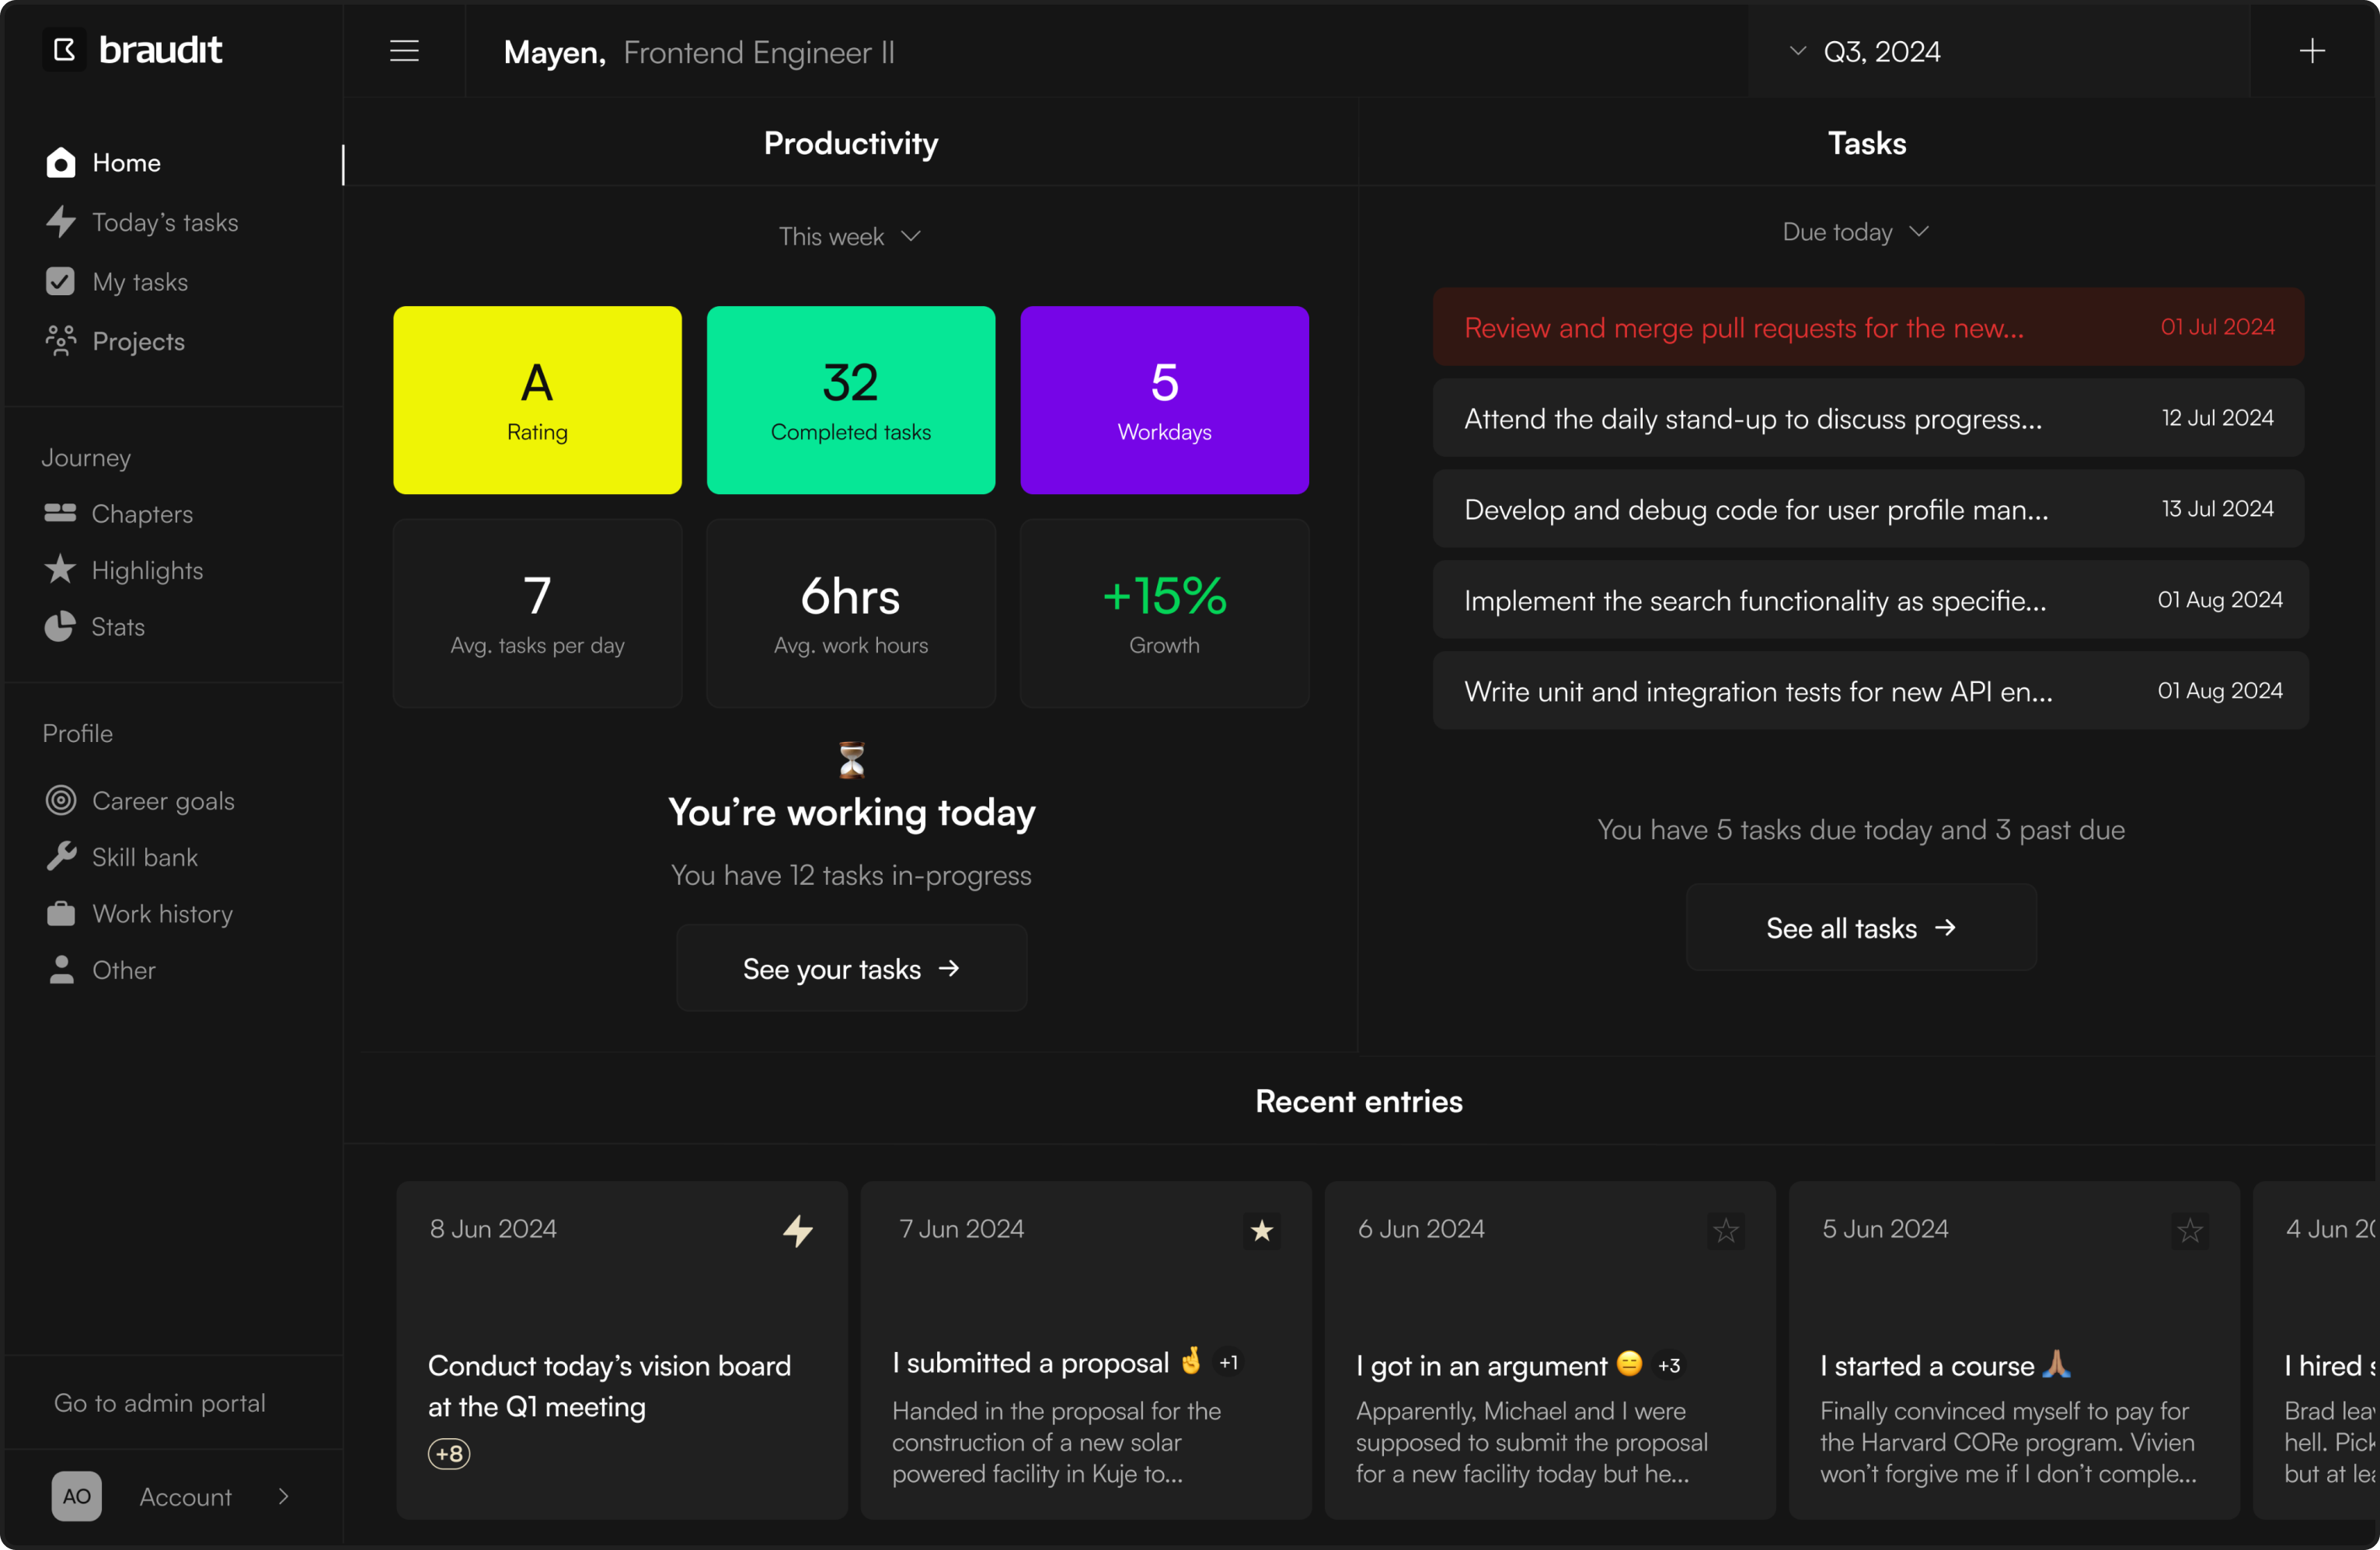Image resolution: width=2380 pixels, height=1550 pixels.
Task: Click the Stats pie chart icon
Action: click(x=61, y=628)
